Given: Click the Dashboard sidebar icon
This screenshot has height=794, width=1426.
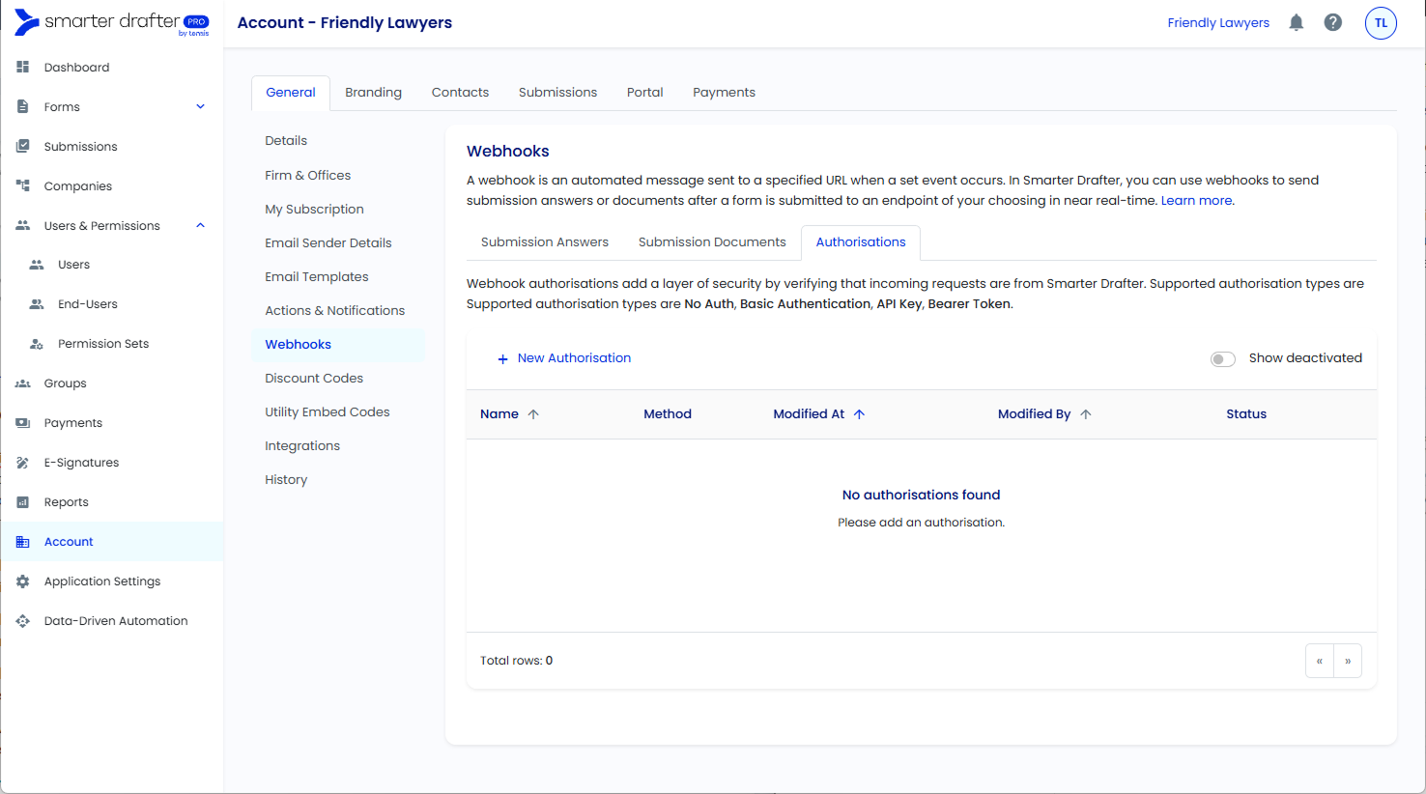Looking at the screenshot, I should click(x=23, y=68).
